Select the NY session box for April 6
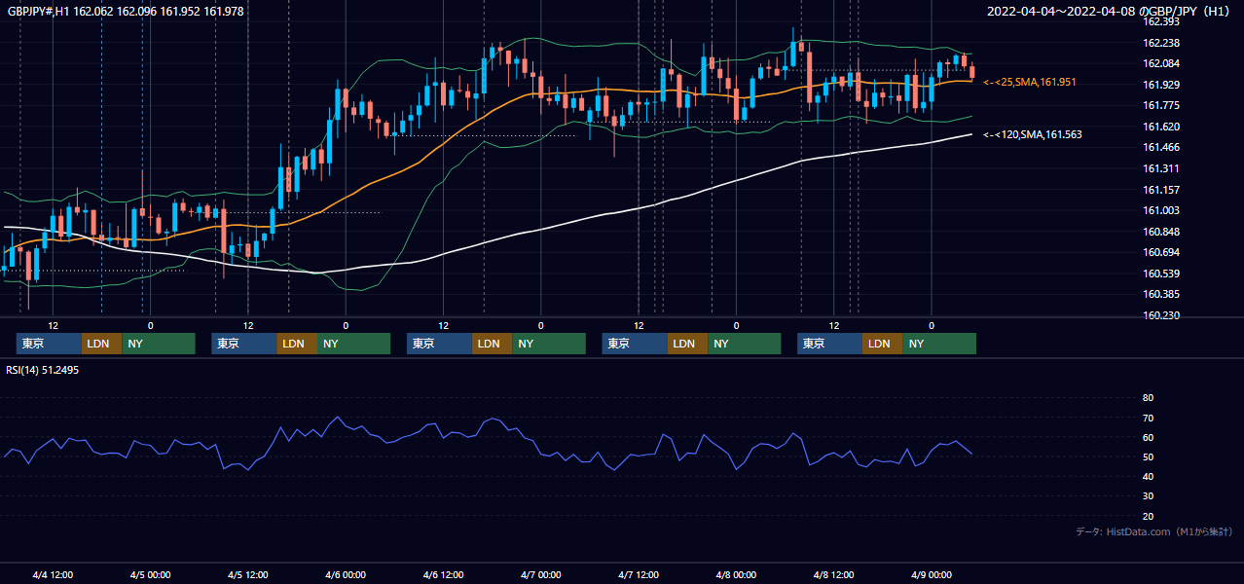Viewport: 1244px width, 584px height. (549, 344)
